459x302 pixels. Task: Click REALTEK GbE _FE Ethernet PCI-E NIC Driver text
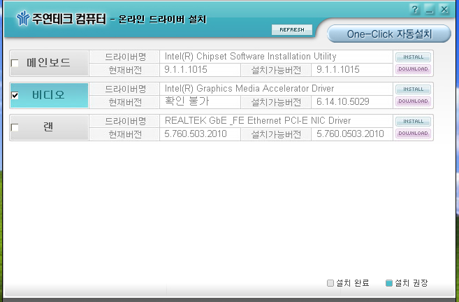[x=258, y=121]
